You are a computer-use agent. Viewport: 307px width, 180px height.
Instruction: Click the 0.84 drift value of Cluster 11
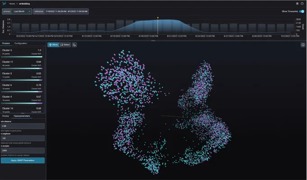pyautogui.click(x=39, y=62)
